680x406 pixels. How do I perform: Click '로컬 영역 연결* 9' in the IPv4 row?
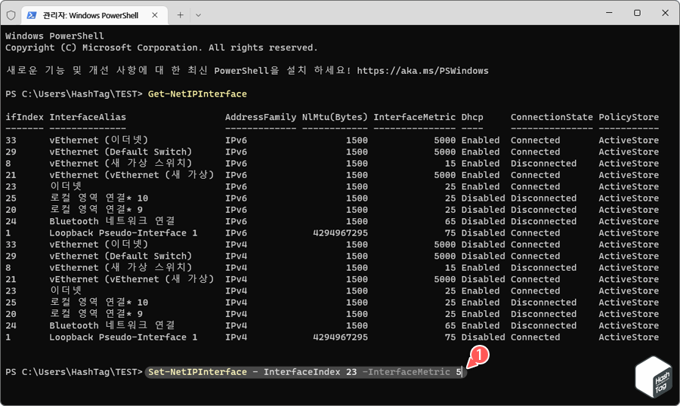coord(96,314)
